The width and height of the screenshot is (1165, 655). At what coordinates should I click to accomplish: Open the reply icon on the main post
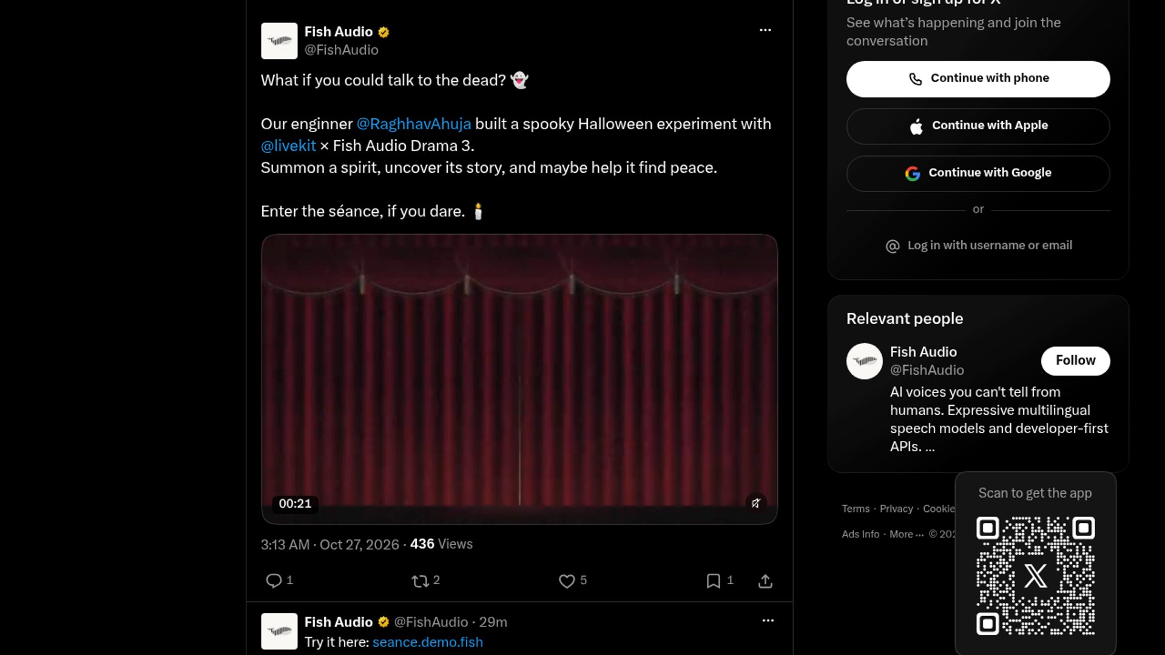coord(274,580)
